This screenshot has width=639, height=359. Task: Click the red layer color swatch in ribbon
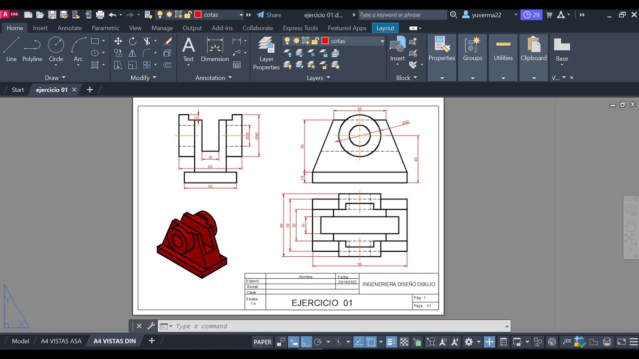[325, 41]
